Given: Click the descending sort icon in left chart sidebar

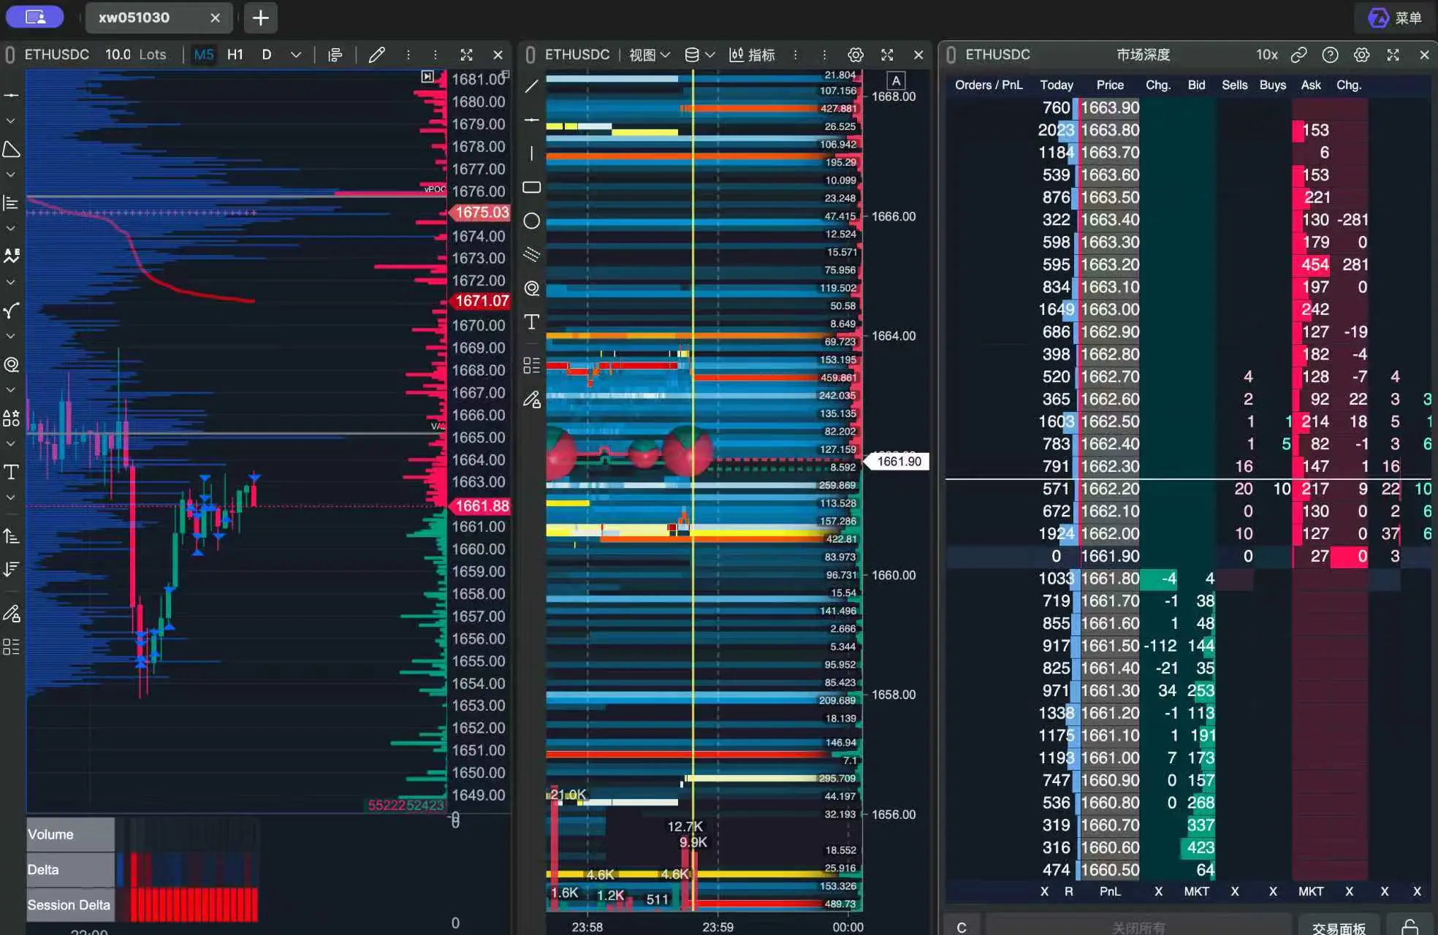Looking at the screenshot, I should pos(11,569).
